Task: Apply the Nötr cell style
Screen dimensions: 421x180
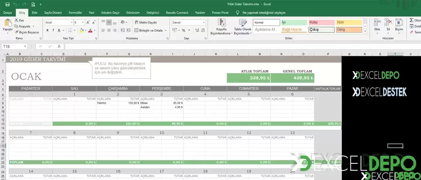Action: (x=349, y=22)
